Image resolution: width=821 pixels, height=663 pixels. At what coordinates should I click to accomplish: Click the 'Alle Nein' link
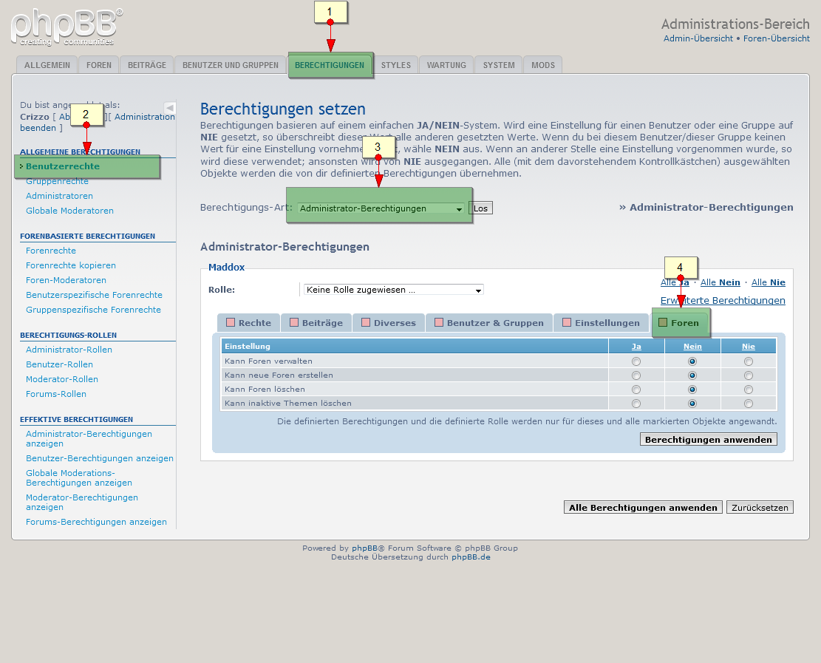[720, 282]
